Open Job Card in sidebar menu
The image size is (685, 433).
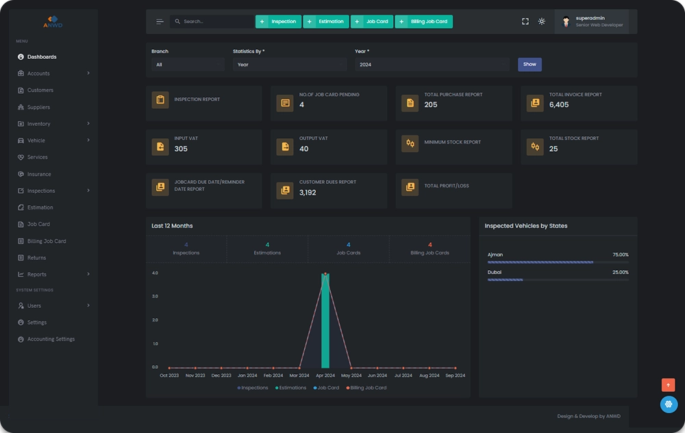(38, 224)
